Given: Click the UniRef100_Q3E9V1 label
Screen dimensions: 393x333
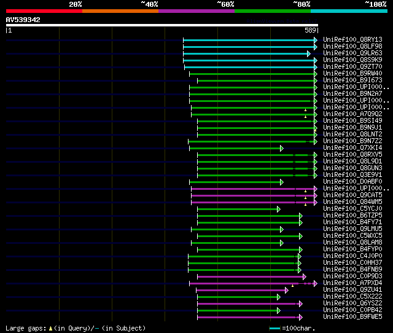Looking at the screenshot, I should click(x=352, y=175).
